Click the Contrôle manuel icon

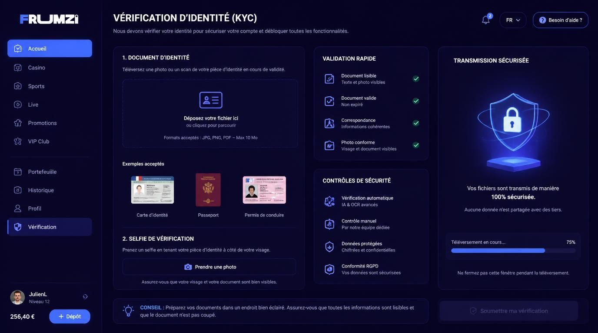coord(329,224)
